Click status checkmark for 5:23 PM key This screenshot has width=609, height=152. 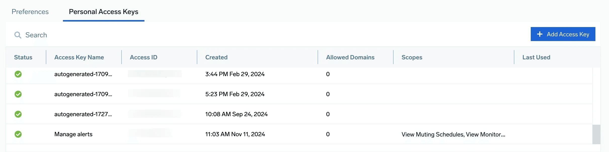point(18,94)
